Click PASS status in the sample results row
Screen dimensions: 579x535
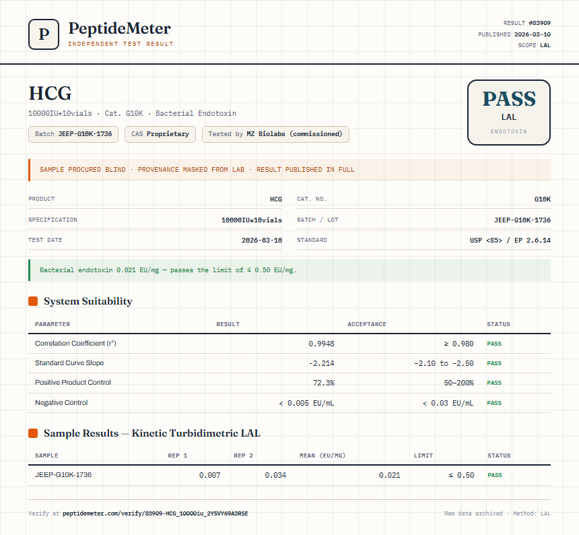495,475
